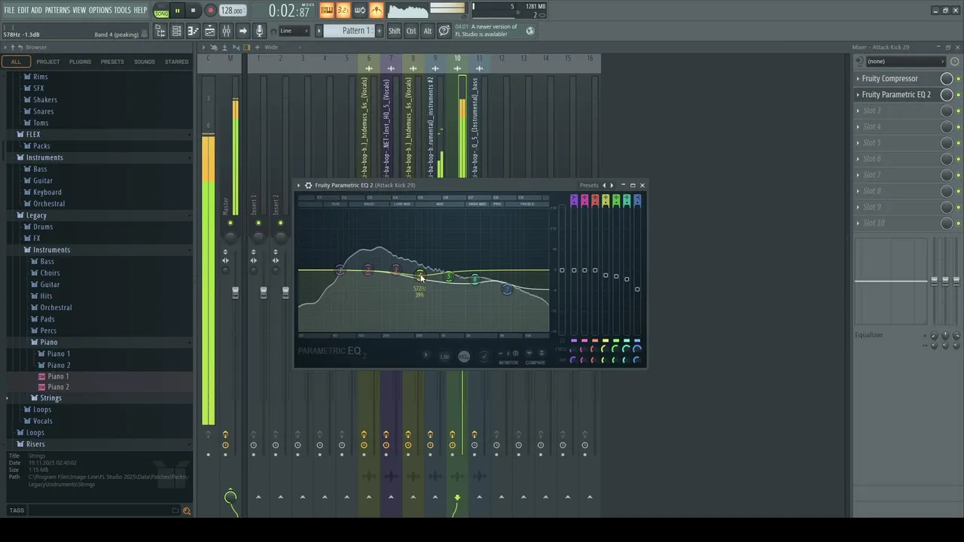Select EQ band 2 node on curve
This screenshot has height=542, width=964.
(368, 269)
